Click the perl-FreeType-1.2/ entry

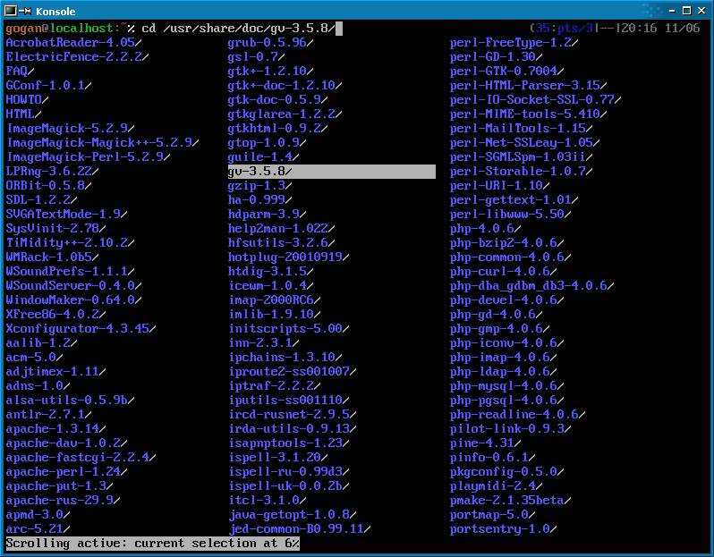(x=514, y=43)
